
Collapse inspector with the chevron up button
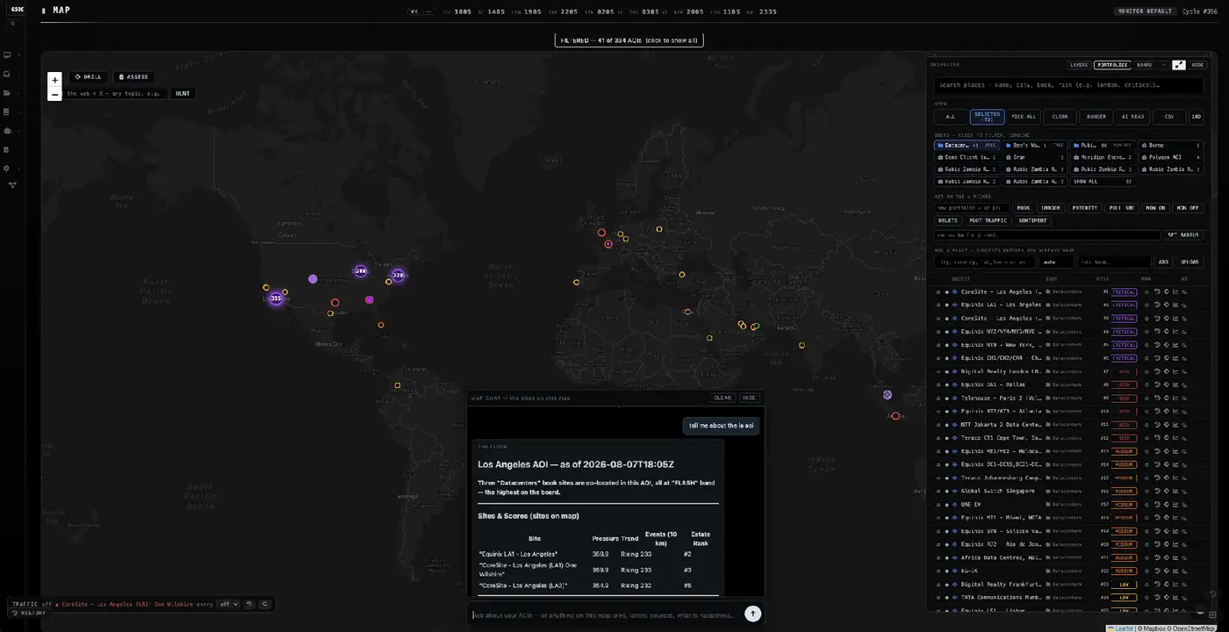pyautogui.click(x=1164, y=65)
